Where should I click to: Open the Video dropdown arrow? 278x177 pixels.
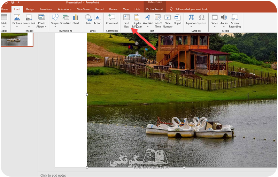pyautogui.click(x=215, y=26)
